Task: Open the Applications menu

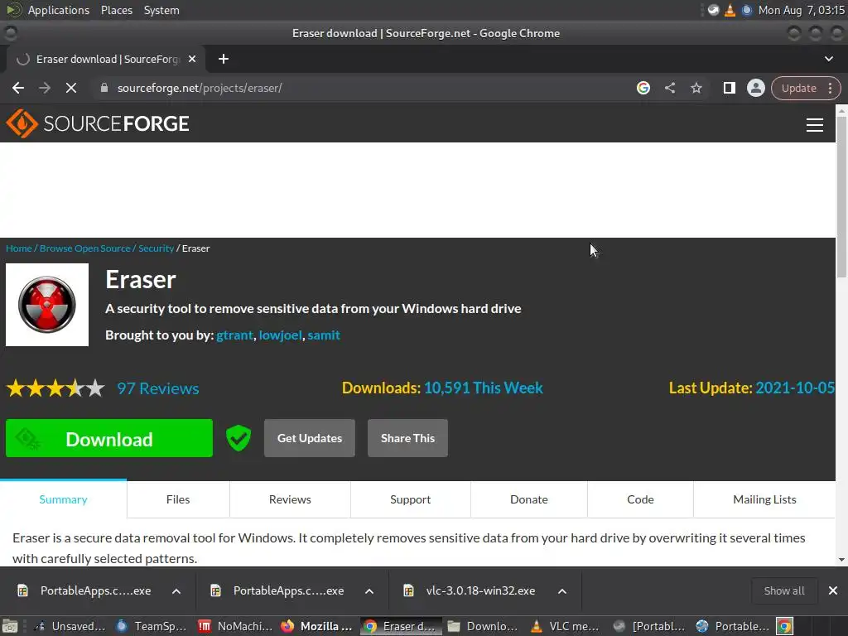Action: point(59,10)
